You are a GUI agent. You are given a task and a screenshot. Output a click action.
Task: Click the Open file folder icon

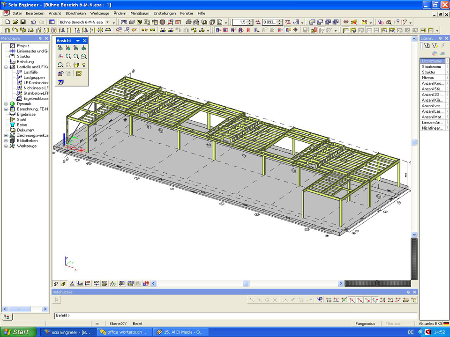pyautogui.click(x=15, y=22)
